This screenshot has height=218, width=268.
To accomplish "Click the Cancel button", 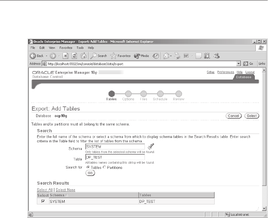I will coord(233,116).
